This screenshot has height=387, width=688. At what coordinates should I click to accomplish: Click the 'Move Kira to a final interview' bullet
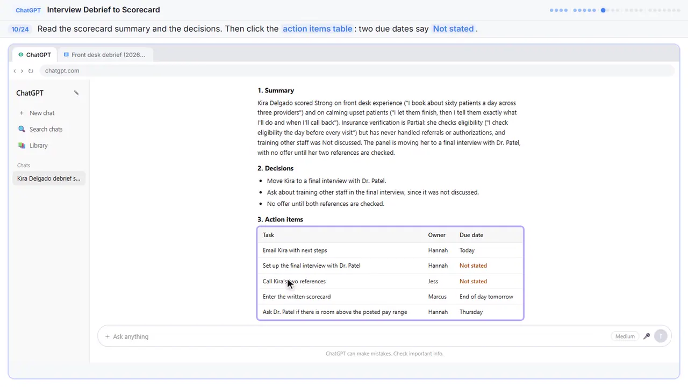click(x=326, y=181)
